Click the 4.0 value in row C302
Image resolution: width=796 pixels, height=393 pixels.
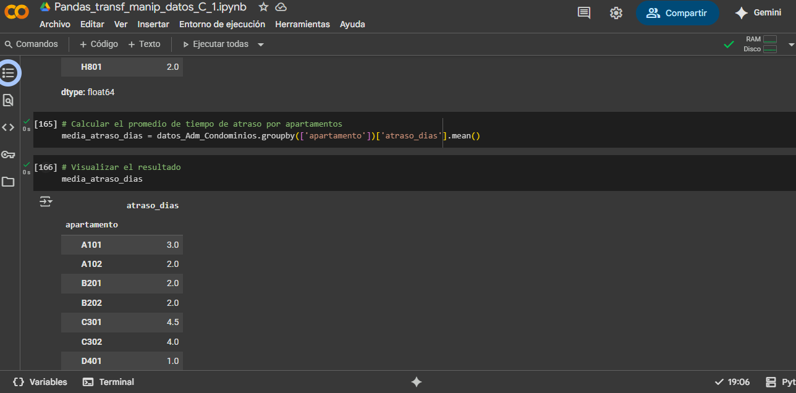coord(173,342)
